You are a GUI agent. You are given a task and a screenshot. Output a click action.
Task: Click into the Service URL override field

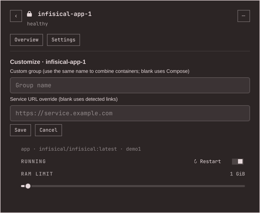click(130, 113)
